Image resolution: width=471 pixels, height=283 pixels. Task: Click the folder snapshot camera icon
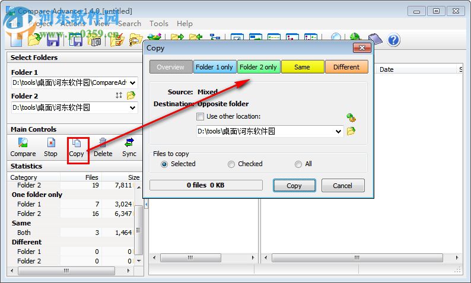coord(94,40)
